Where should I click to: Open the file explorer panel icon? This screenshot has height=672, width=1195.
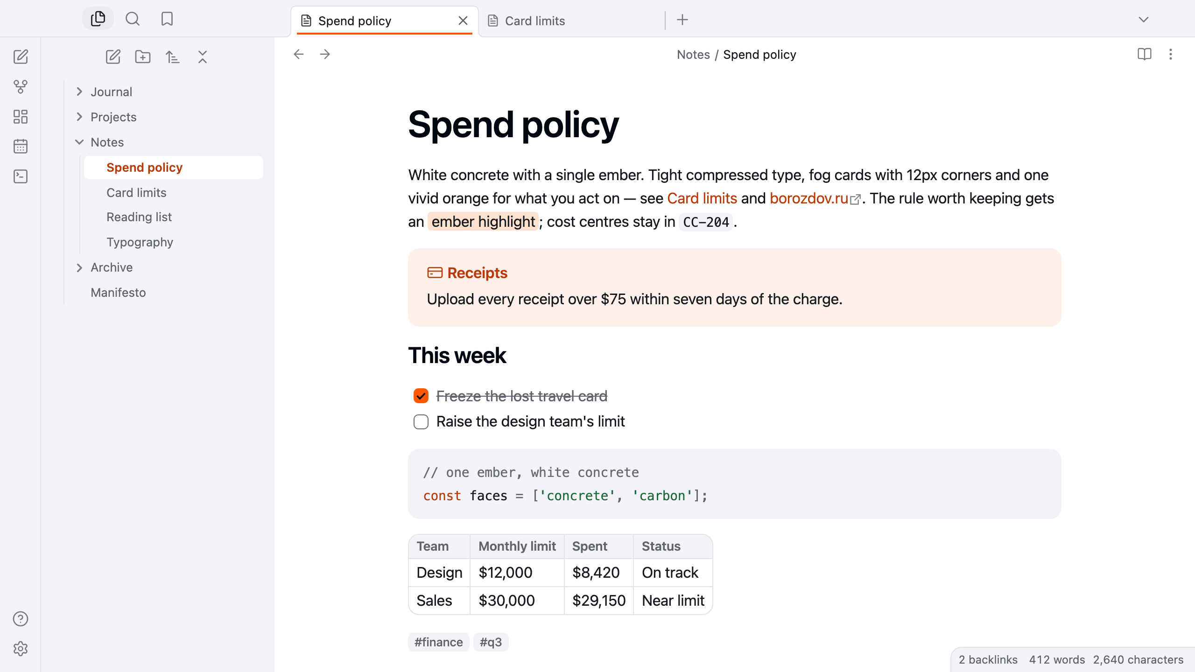point(98,19)
